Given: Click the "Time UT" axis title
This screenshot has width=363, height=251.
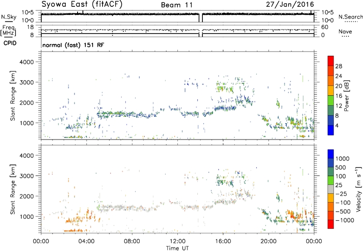Looking at the screenshot, I should (x=177, y=248).
